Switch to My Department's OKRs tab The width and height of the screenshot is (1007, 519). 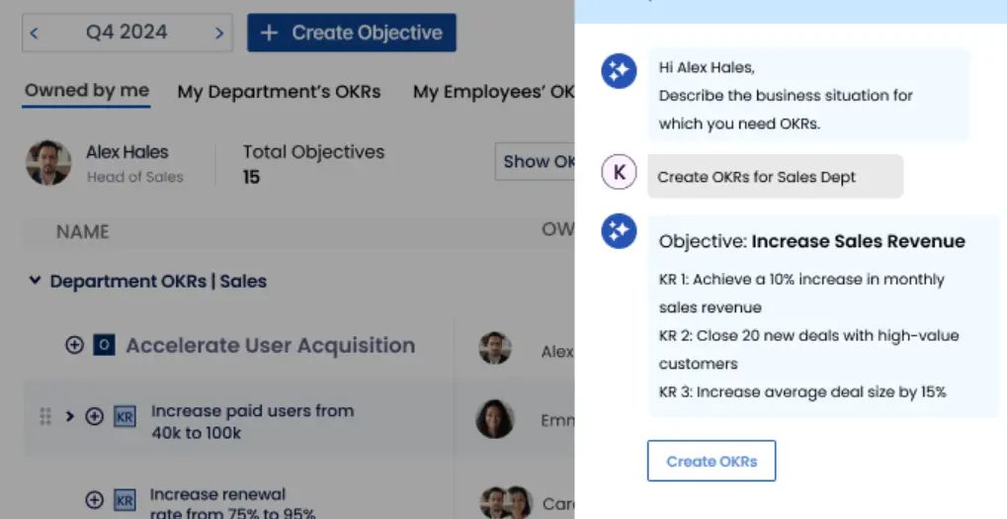click(x=279, y=92)
